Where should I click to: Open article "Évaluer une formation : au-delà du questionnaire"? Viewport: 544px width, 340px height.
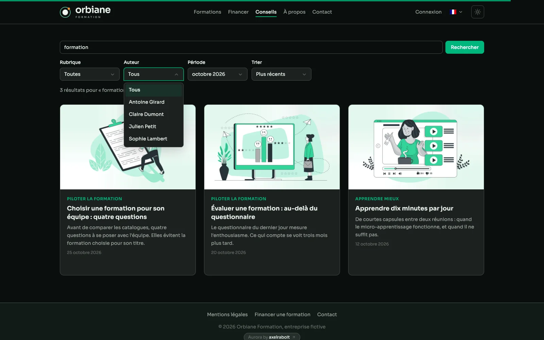(x=264, y=213)
